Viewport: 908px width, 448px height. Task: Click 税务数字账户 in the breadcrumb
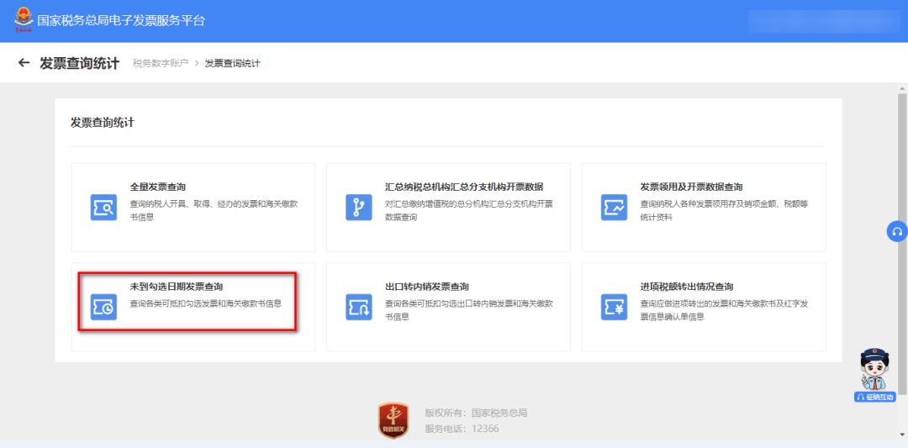pos(161,63)
